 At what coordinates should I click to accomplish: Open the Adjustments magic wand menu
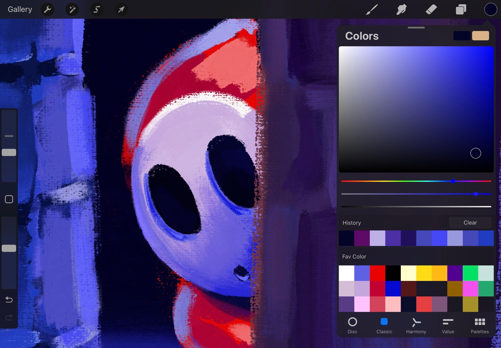[x=72, y=10]
